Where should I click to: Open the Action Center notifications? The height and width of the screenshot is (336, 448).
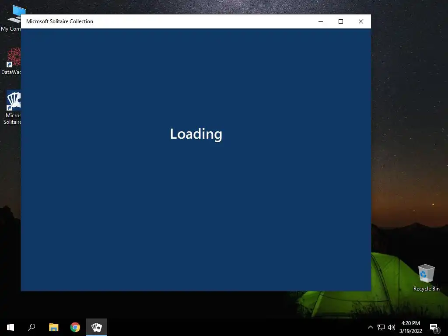tap(434, 327)
